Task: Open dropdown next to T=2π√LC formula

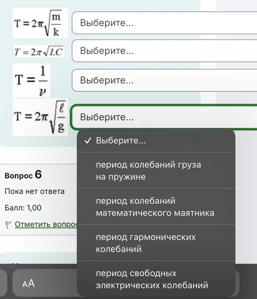Action: point(164,51)
